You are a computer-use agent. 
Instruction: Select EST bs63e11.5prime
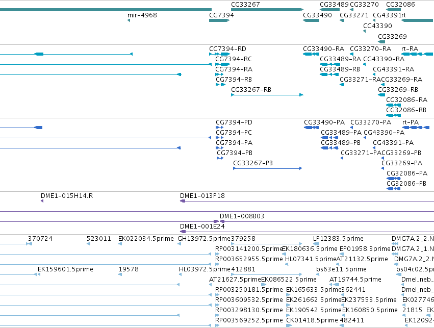341,269
